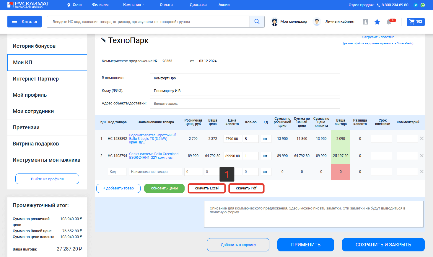Click the proposal number field 28353

pyautogui.click(x=173, y=61)
